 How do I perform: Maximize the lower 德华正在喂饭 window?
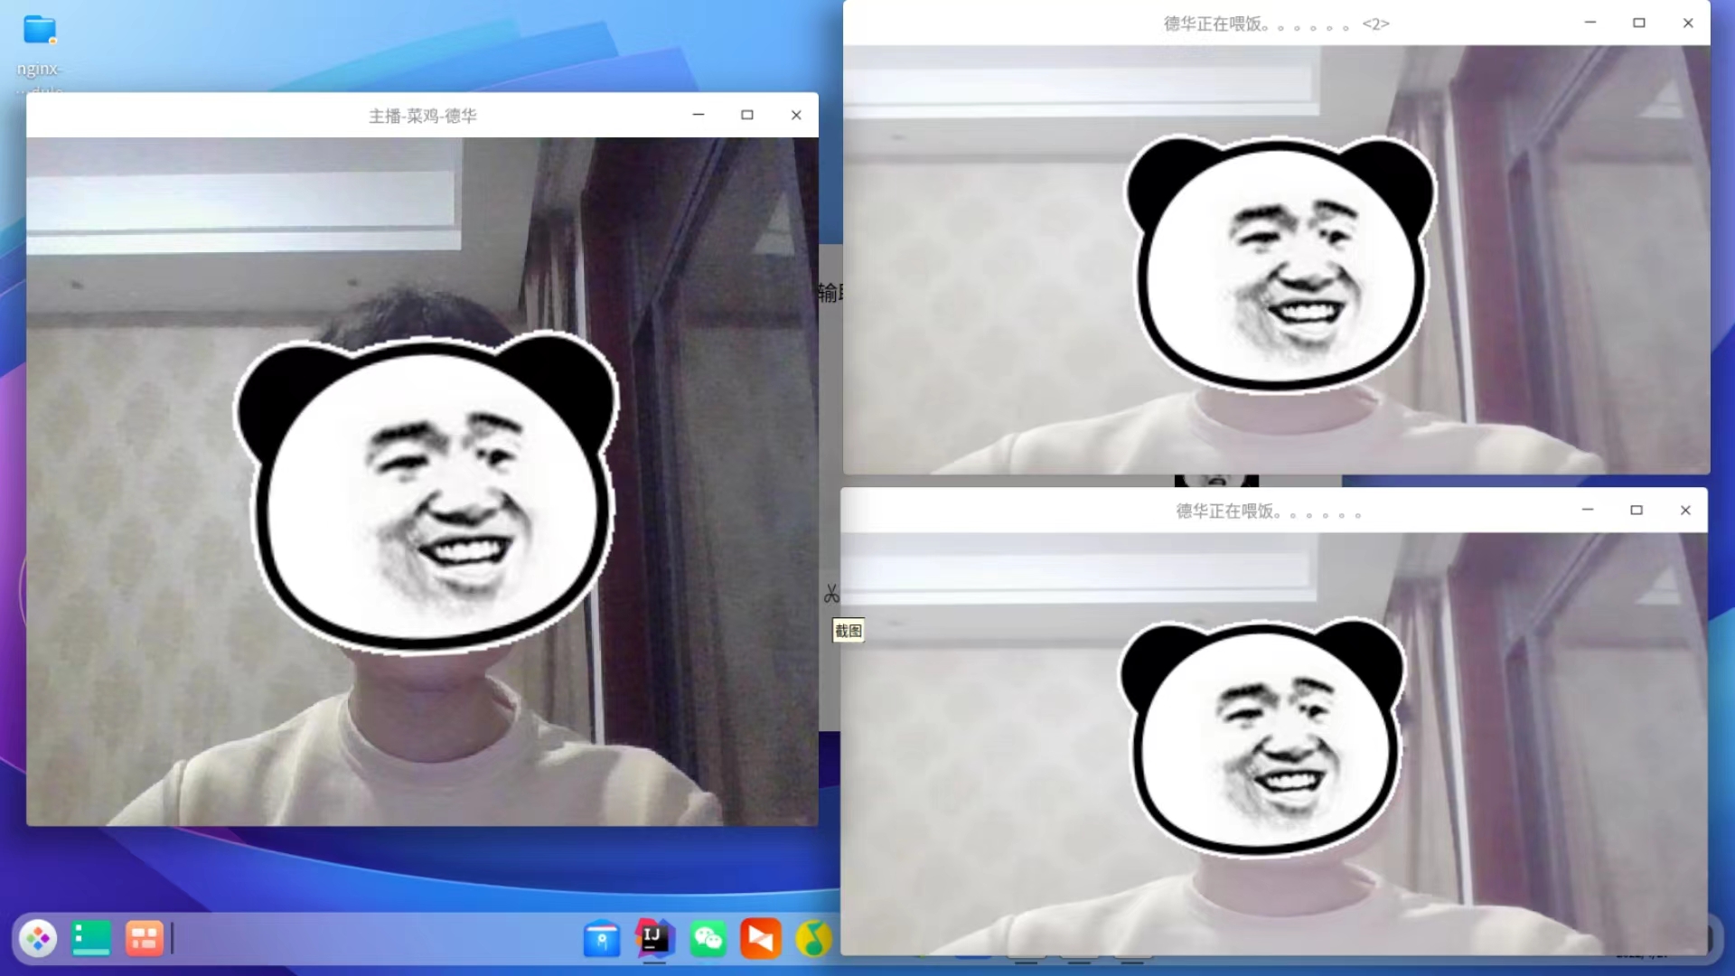pos(1637,510)
